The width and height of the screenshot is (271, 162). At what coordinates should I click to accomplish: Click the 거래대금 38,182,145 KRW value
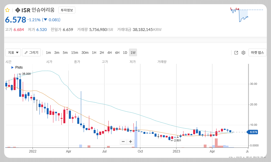tap(139, 30)
